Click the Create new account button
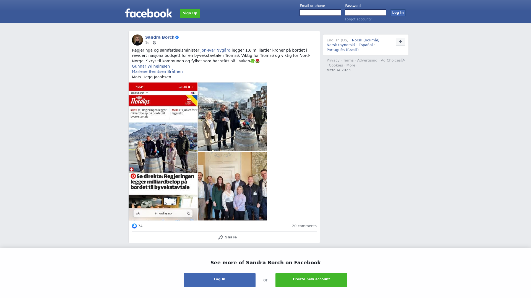 [x=311, y=280]
